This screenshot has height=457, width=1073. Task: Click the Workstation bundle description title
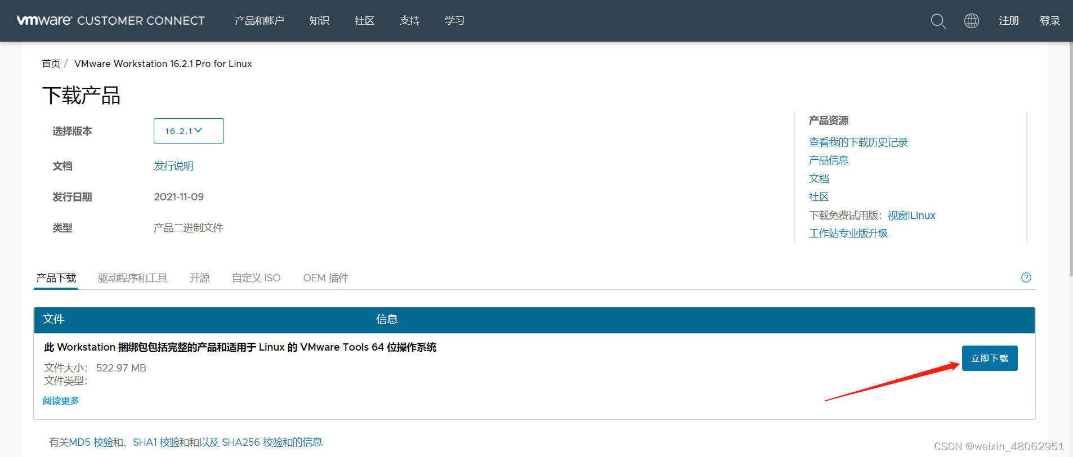click(240, 347)
